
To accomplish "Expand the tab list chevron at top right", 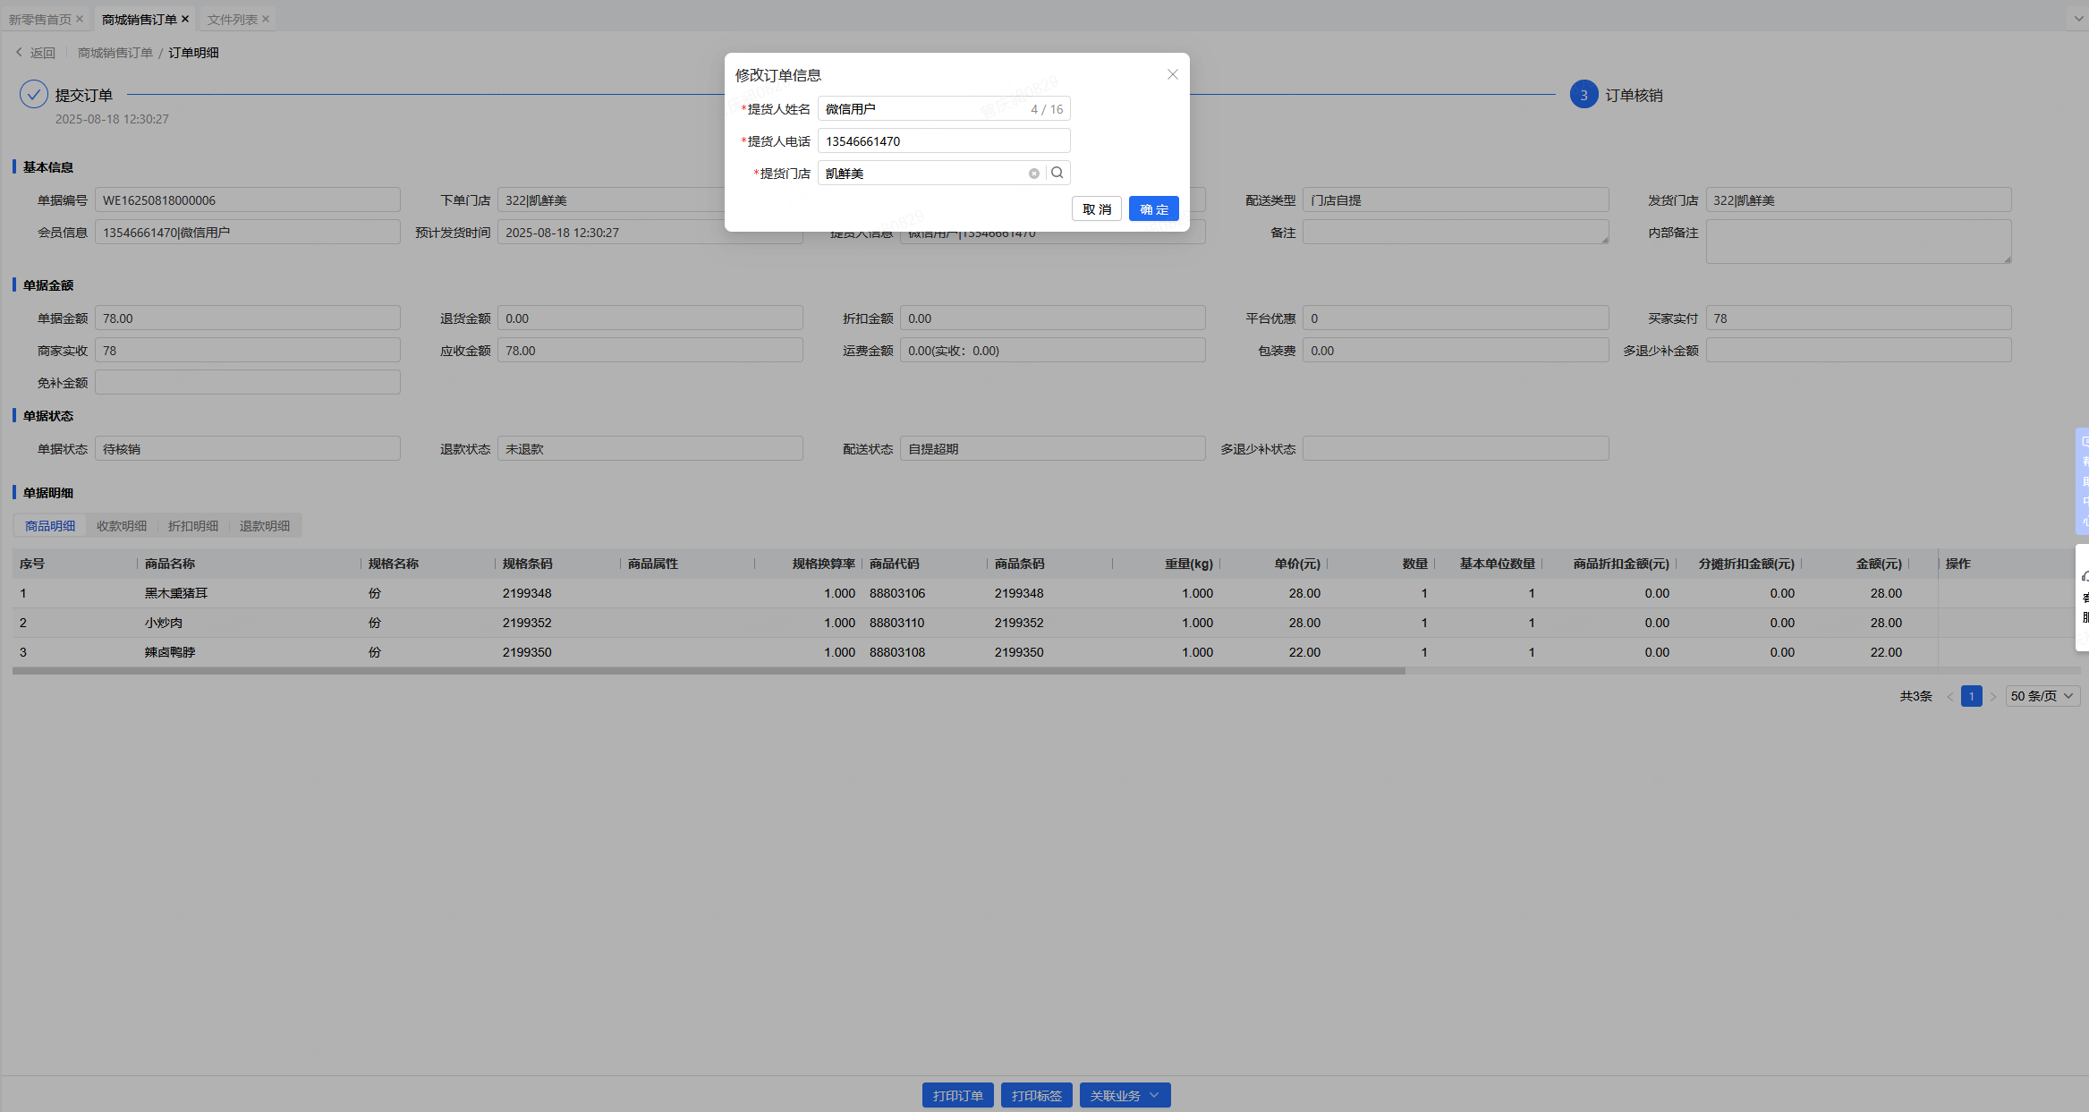I will pos(2078,19).
